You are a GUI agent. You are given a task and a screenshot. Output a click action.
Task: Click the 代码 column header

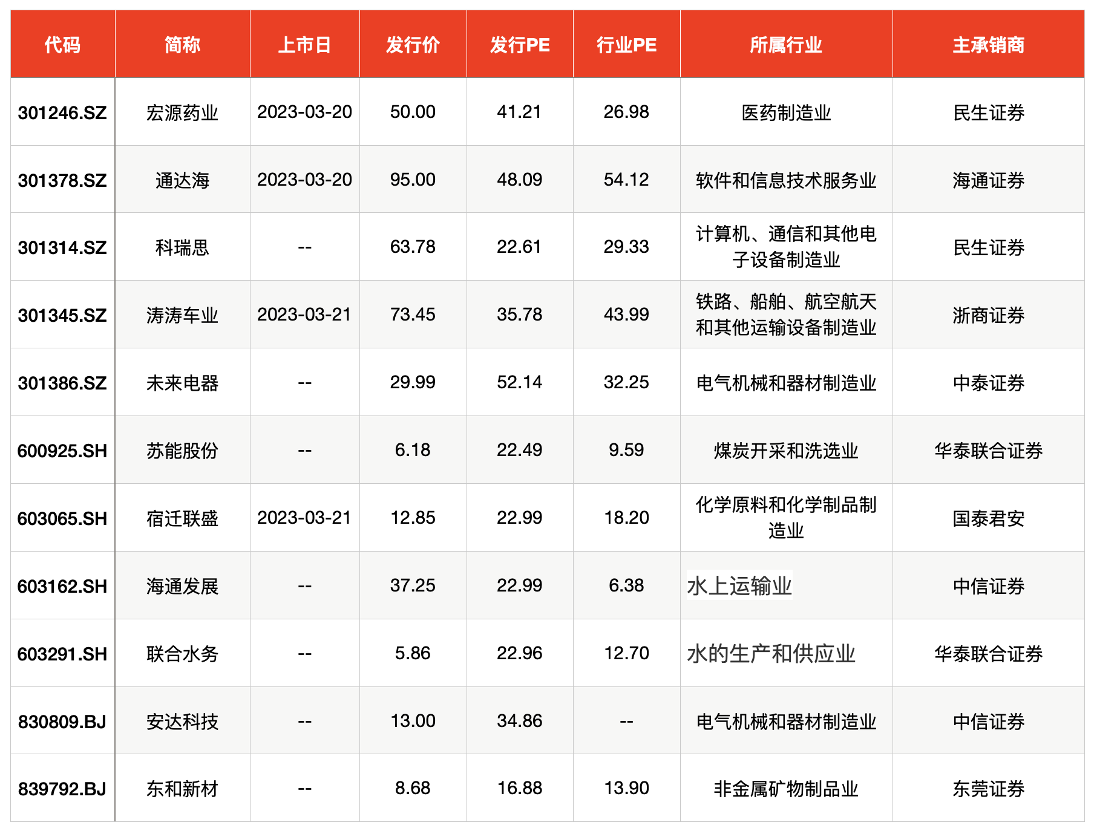coord(62,45)
